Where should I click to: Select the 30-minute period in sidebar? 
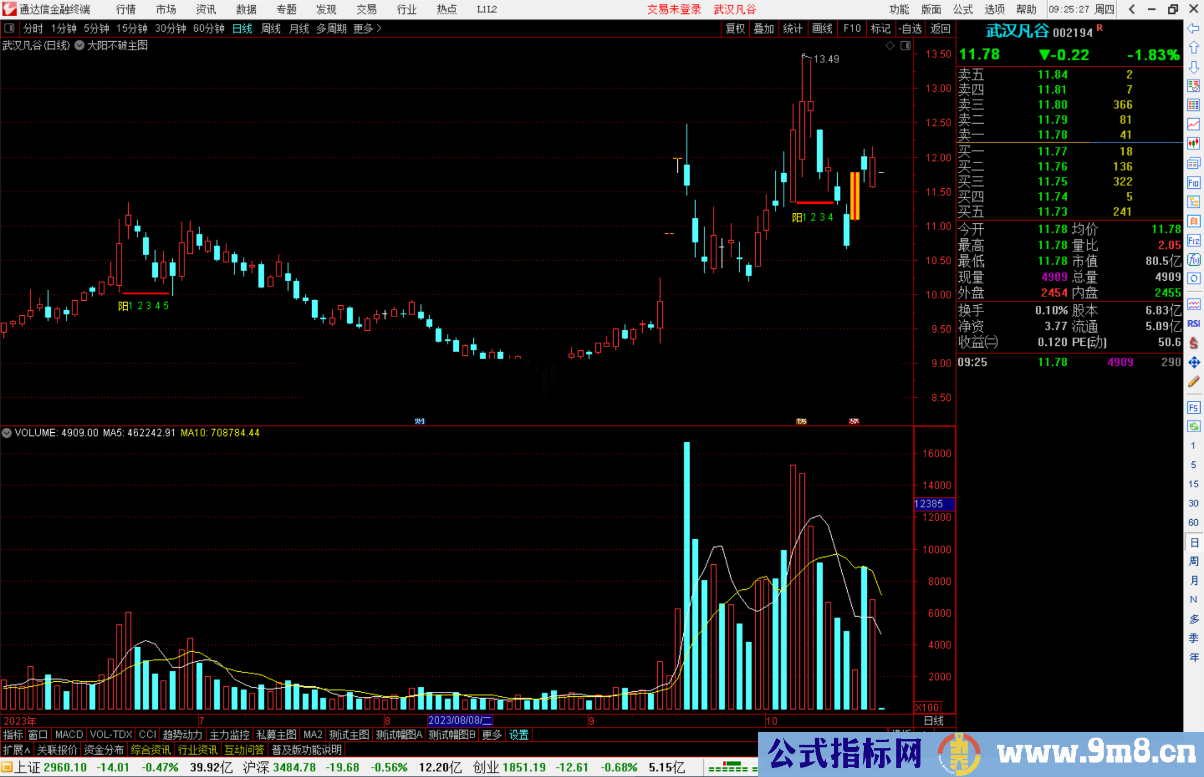point(1193,503)
